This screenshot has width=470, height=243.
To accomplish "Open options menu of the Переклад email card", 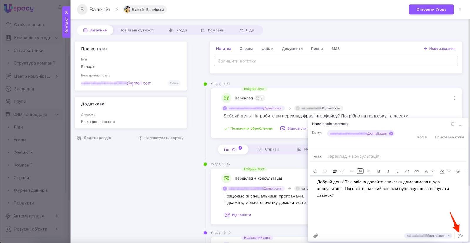I will pos(455,98).
